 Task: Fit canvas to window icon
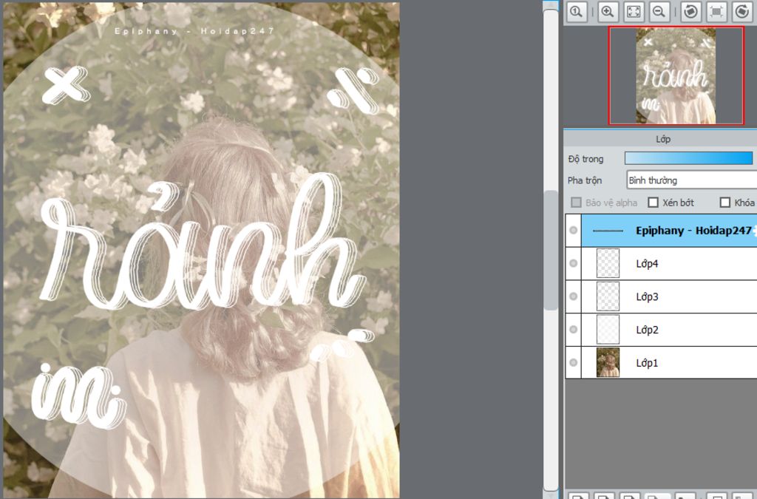point(634,11)
